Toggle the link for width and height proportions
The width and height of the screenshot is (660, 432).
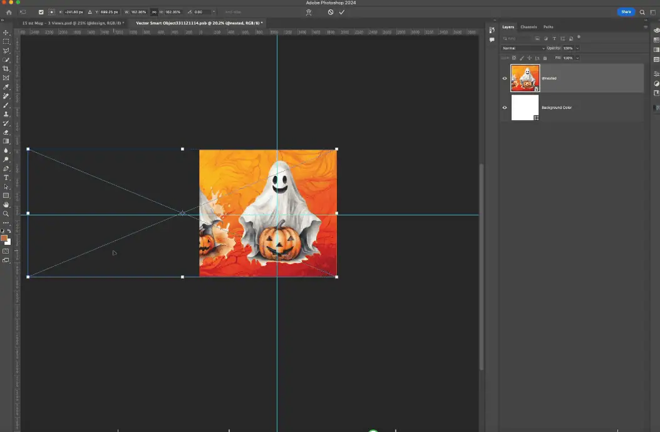pos(154,12)
